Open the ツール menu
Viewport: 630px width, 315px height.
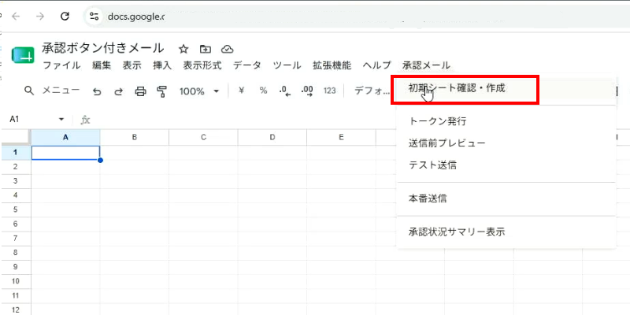point(287,65)
